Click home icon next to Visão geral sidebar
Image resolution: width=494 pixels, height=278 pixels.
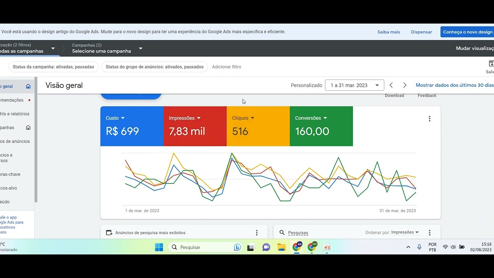click(28, 86)
